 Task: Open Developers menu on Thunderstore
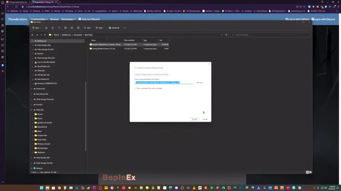69,19
